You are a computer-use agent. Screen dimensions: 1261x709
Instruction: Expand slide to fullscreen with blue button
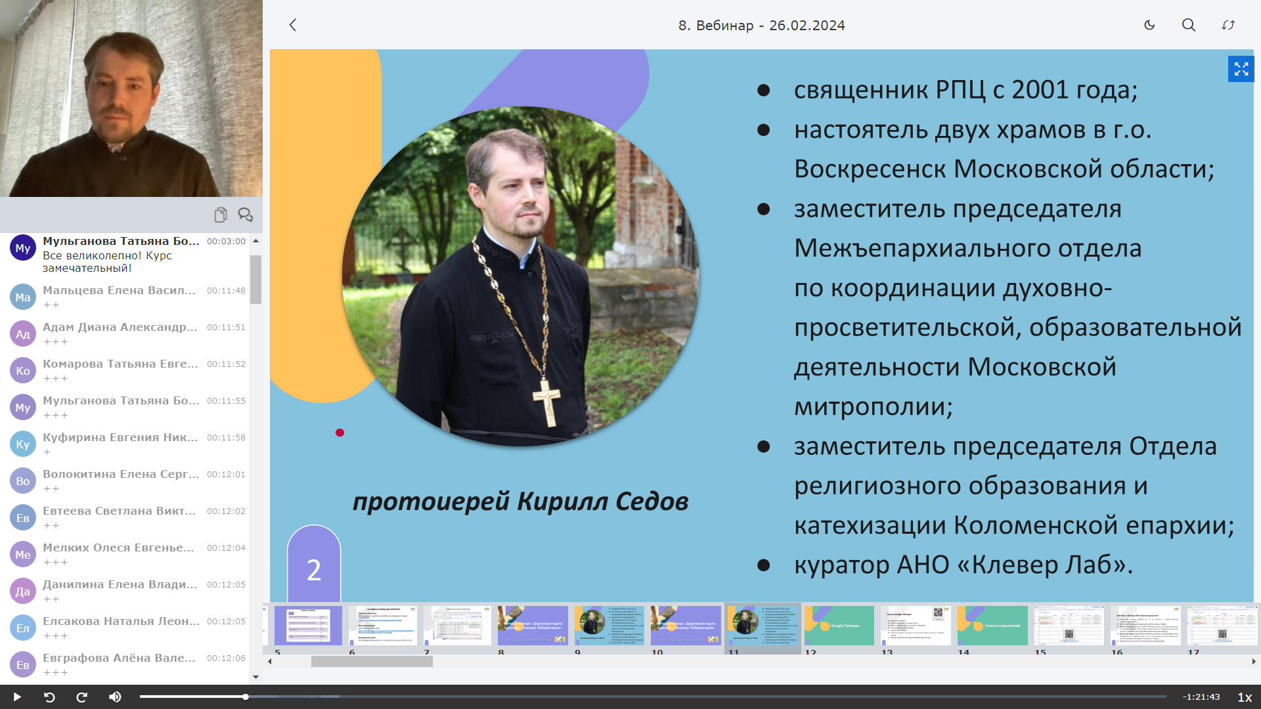pos(1241,69)
